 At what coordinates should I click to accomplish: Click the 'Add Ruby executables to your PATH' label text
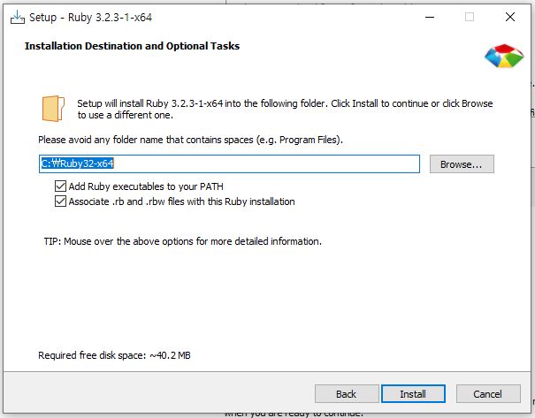pyautogui.click(x=146, y=186)
